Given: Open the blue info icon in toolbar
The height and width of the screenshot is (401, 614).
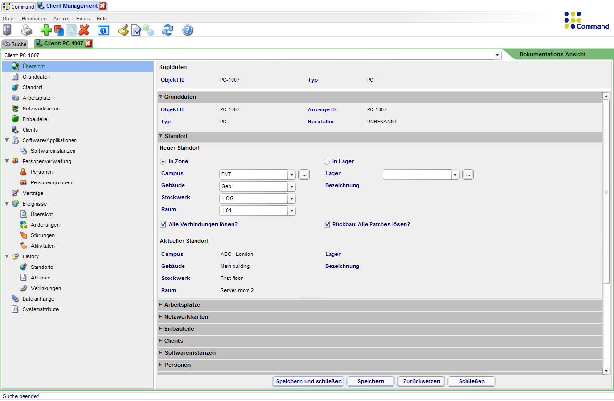Looking at the screenshot, I should tap(103, 30).
